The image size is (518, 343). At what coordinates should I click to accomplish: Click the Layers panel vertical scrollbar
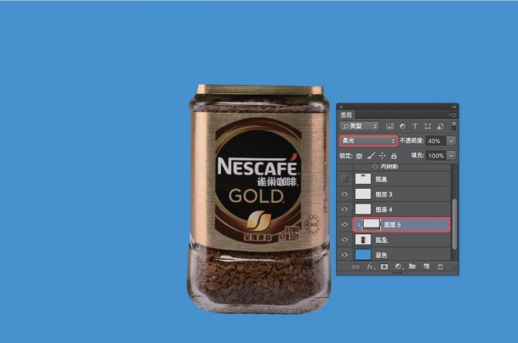pos(455,224)
